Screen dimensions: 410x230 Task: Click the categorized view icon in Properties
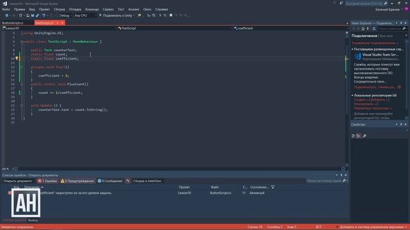[x=353, y=136]
